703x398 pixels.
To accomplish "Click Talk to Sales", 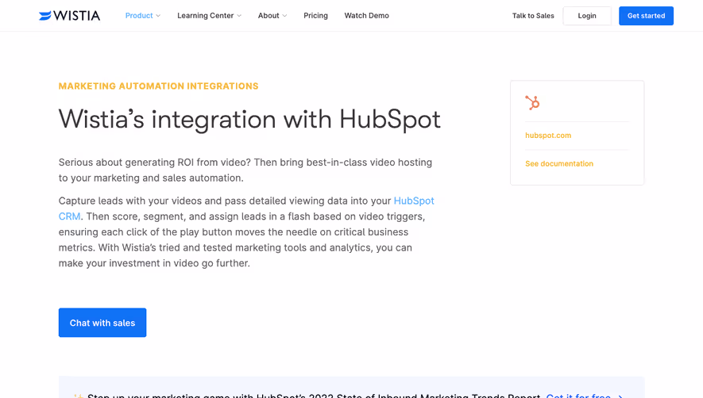I will pyautogui.click(x=533, y=16).
